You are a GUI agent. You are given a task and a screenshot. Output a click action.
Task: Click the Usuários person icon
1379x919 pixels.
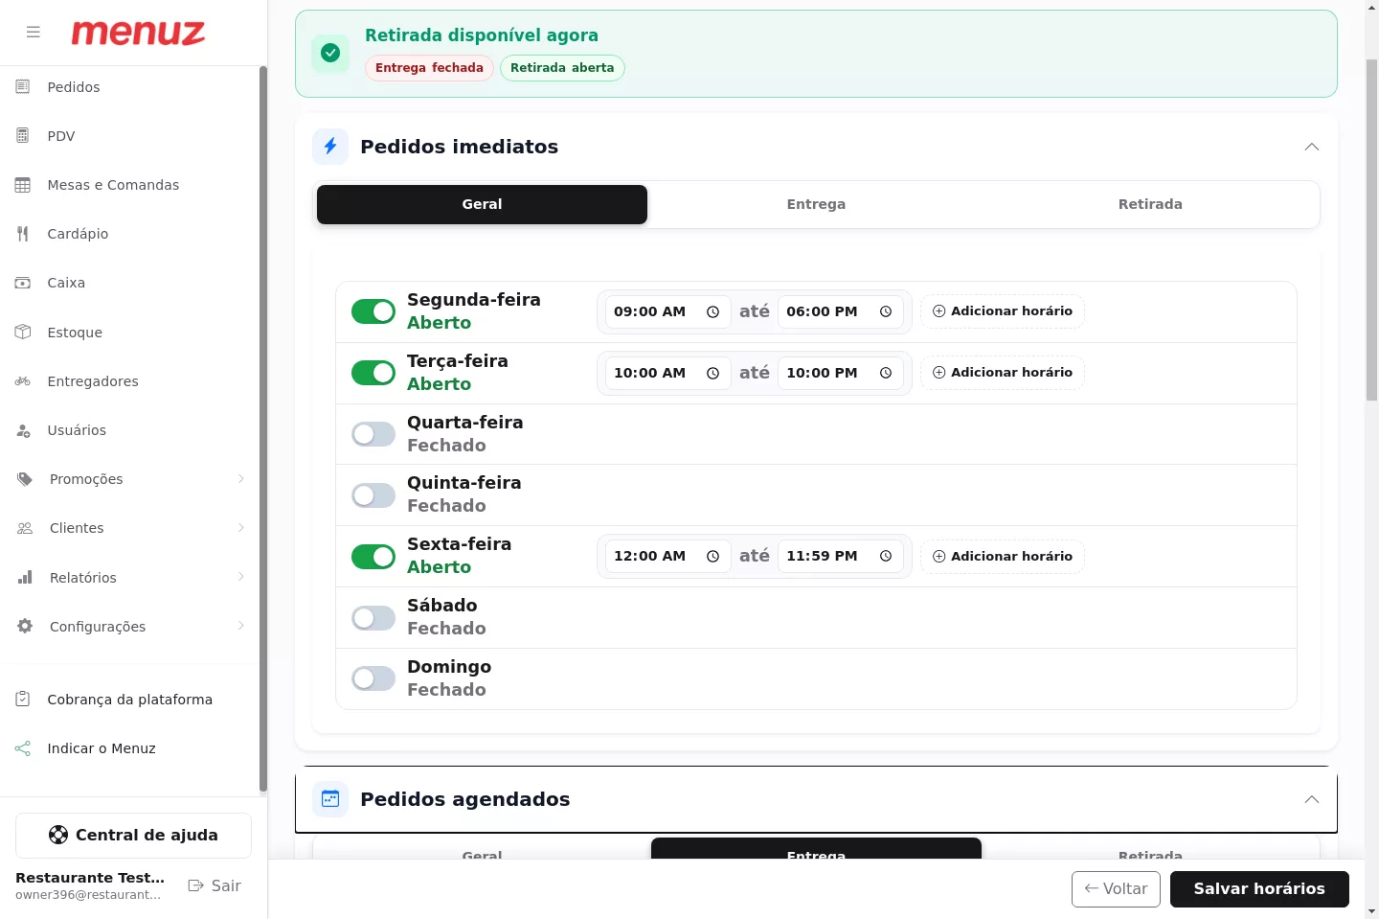[x=23, y=430]
